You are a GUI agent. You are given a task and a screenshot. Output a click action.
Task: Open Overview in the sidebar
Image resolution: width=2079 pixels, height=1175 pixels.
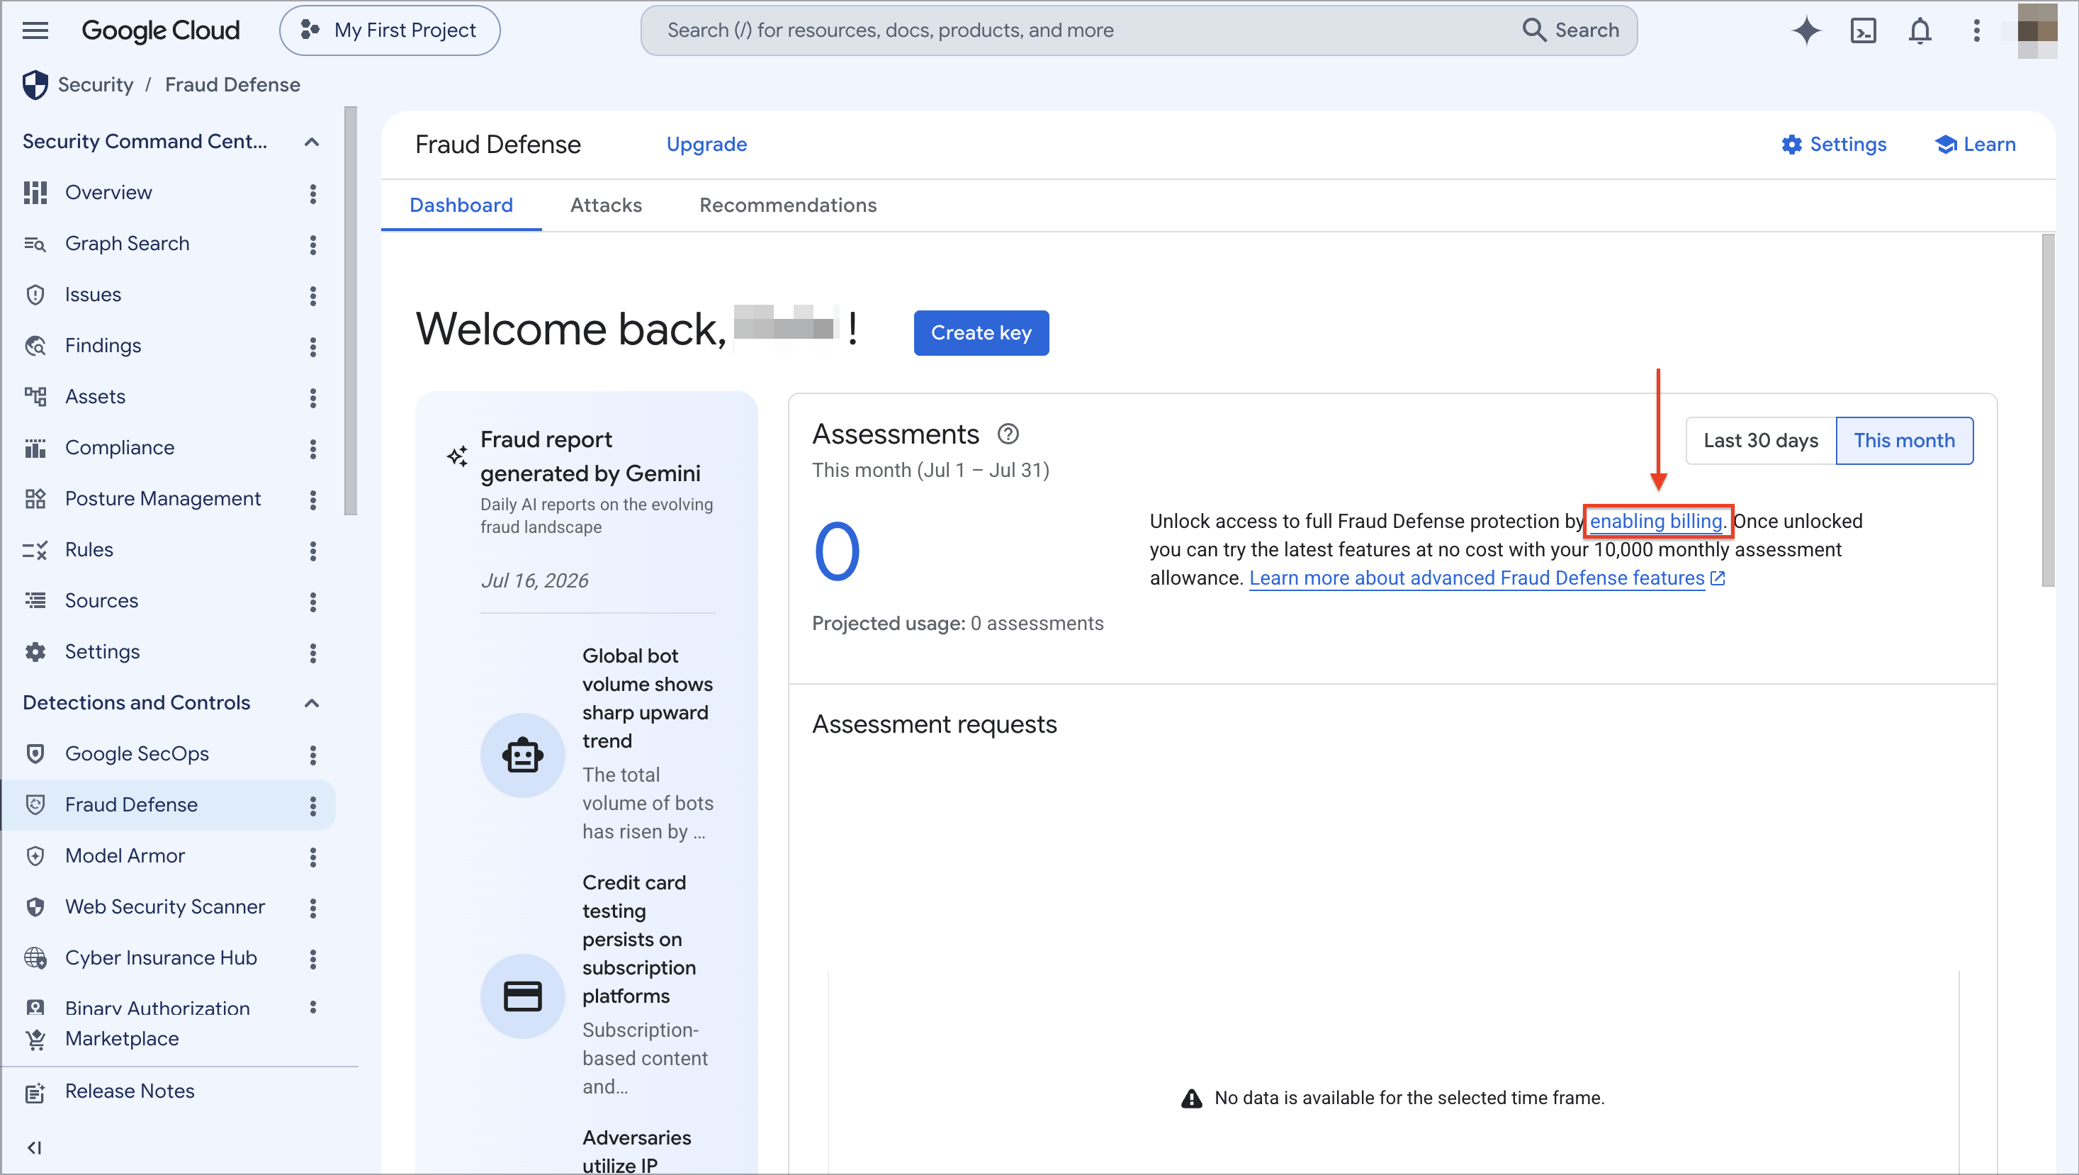(108, 192)
